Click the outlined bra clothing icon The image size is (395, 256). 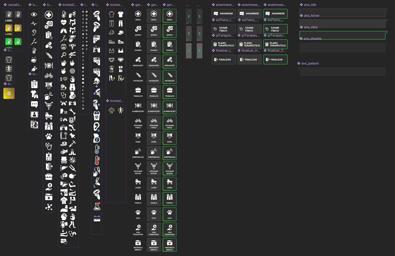tap(111, 51)
